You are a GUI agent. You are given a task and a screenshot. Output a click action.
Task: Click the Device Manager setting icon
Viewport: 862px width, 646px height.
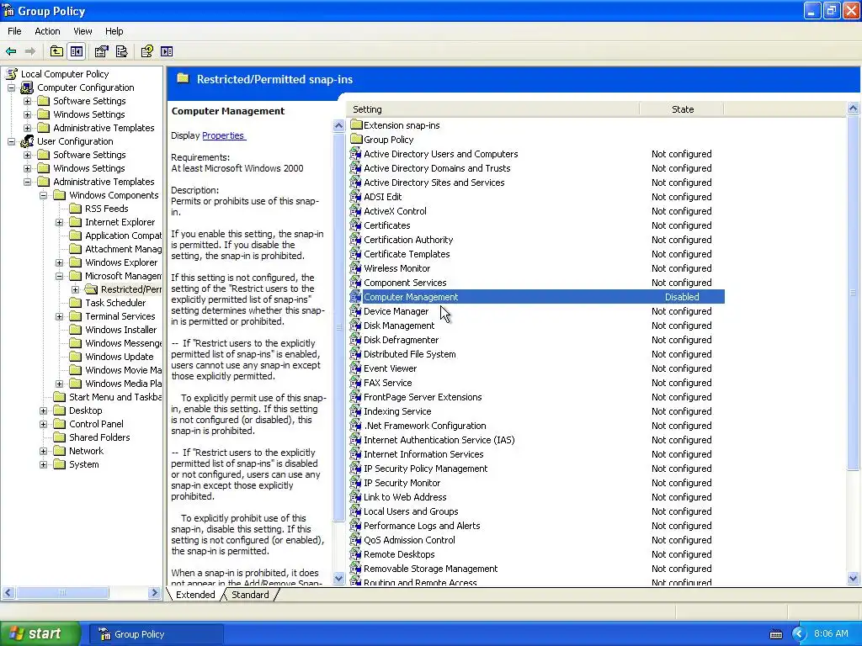pos(356,311)
